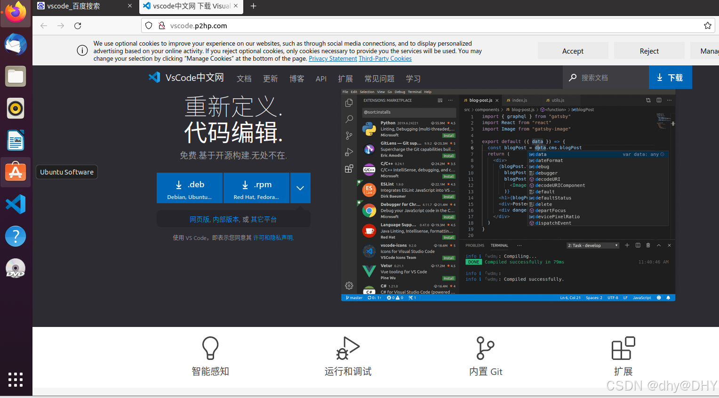Image resolution: width=719 pixels, height=398 pixels.
Task: Open the 常见问题 nav item
Action: pos(379,79)
